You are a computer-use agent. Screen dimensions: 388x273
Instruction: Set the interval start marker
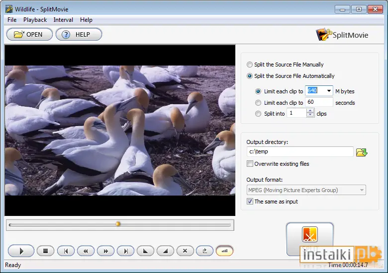pos(145,251)
